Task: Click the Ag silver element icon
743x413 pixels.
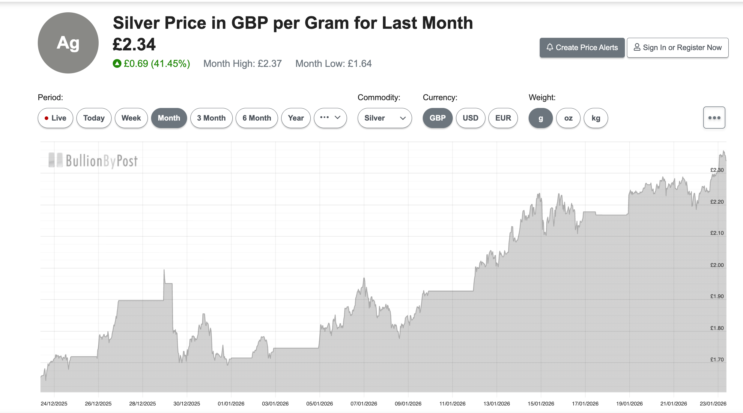Action: click(68, 43)
